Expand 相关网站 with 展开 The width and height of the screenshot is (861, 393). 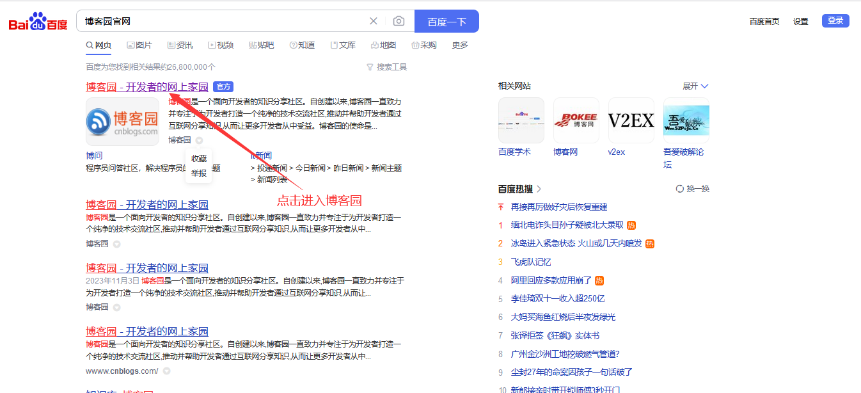point(696,86)
